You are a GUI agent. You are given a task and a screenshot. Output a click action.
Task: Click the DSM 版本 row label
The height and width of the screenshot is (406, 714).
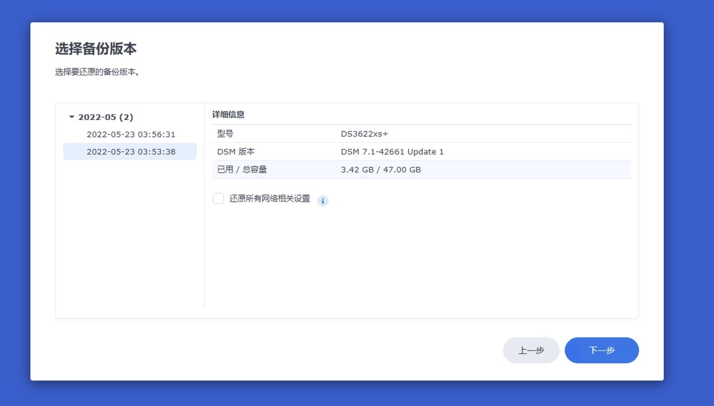click(236, 152)
